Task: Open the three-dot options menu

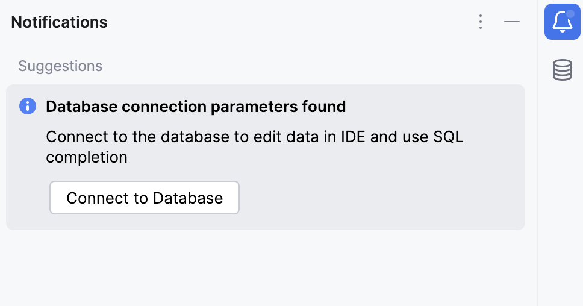Action: [x=480, y=22]
